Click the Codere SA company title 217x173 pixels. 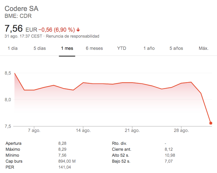point(21,8)
